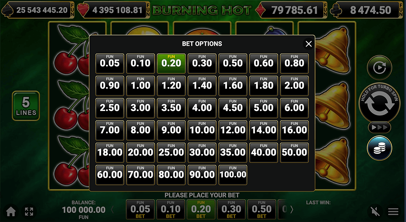Select the heart jackpot 4 395 108.81
Screen dimensions: 406x222
pos(113,10)
